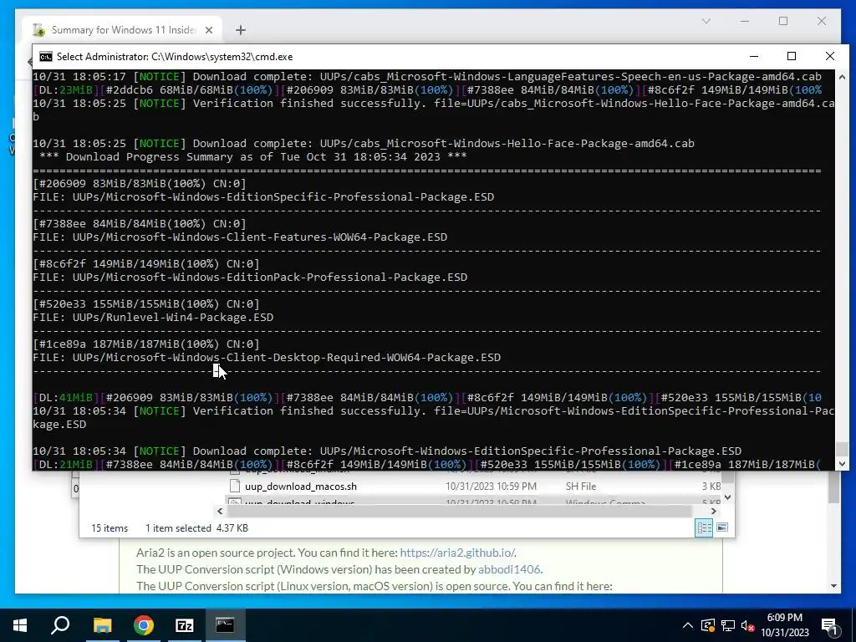The width and height of the screenshot is (856, 642).
Task: Click '1 item selected 4.37 KB' status text
Action: (196, 528)
